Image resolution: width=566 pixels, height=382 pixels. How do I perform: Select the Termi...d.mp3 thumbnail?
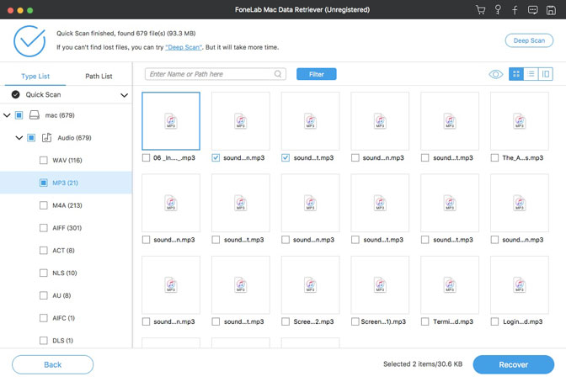pyautogui.click(x=450, y=285)
